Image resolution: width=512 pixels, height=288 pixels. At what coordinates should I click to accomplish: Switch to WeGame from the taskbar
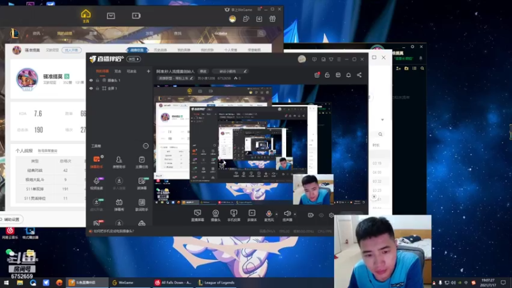point(129,282)
